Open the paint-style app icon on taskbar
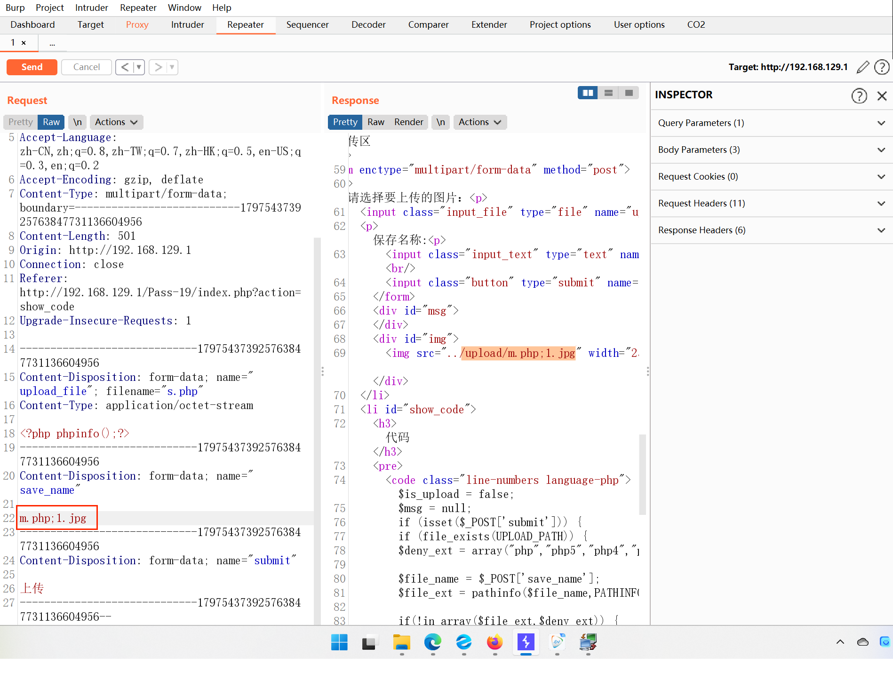Screen dimensions: 893x679 (557, 642)
